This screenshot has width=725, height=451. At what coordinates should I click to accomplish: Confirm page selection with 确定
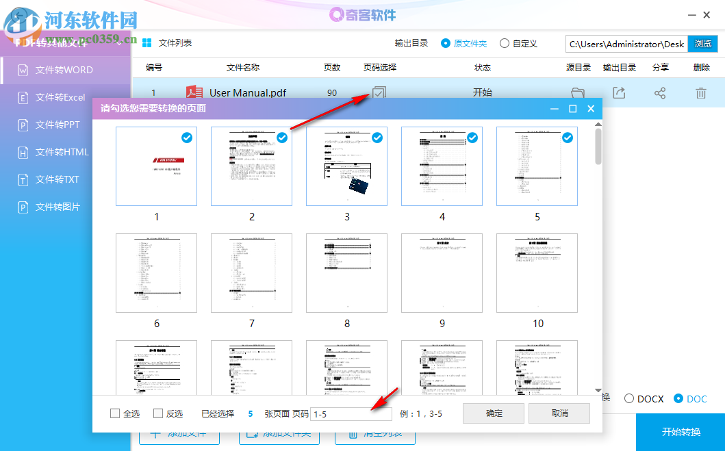point(493,413)
